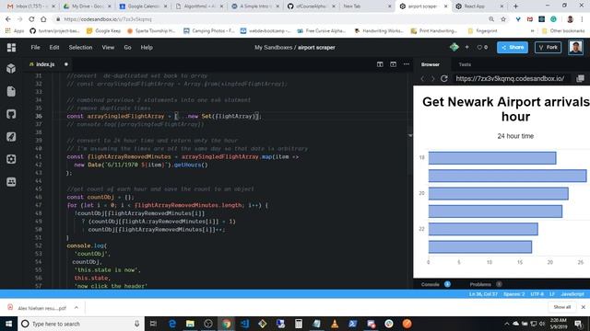Viewport: 590px width, 331px height.
Task: Like the sandbox with heart icon
Action: tap(479, 47)
